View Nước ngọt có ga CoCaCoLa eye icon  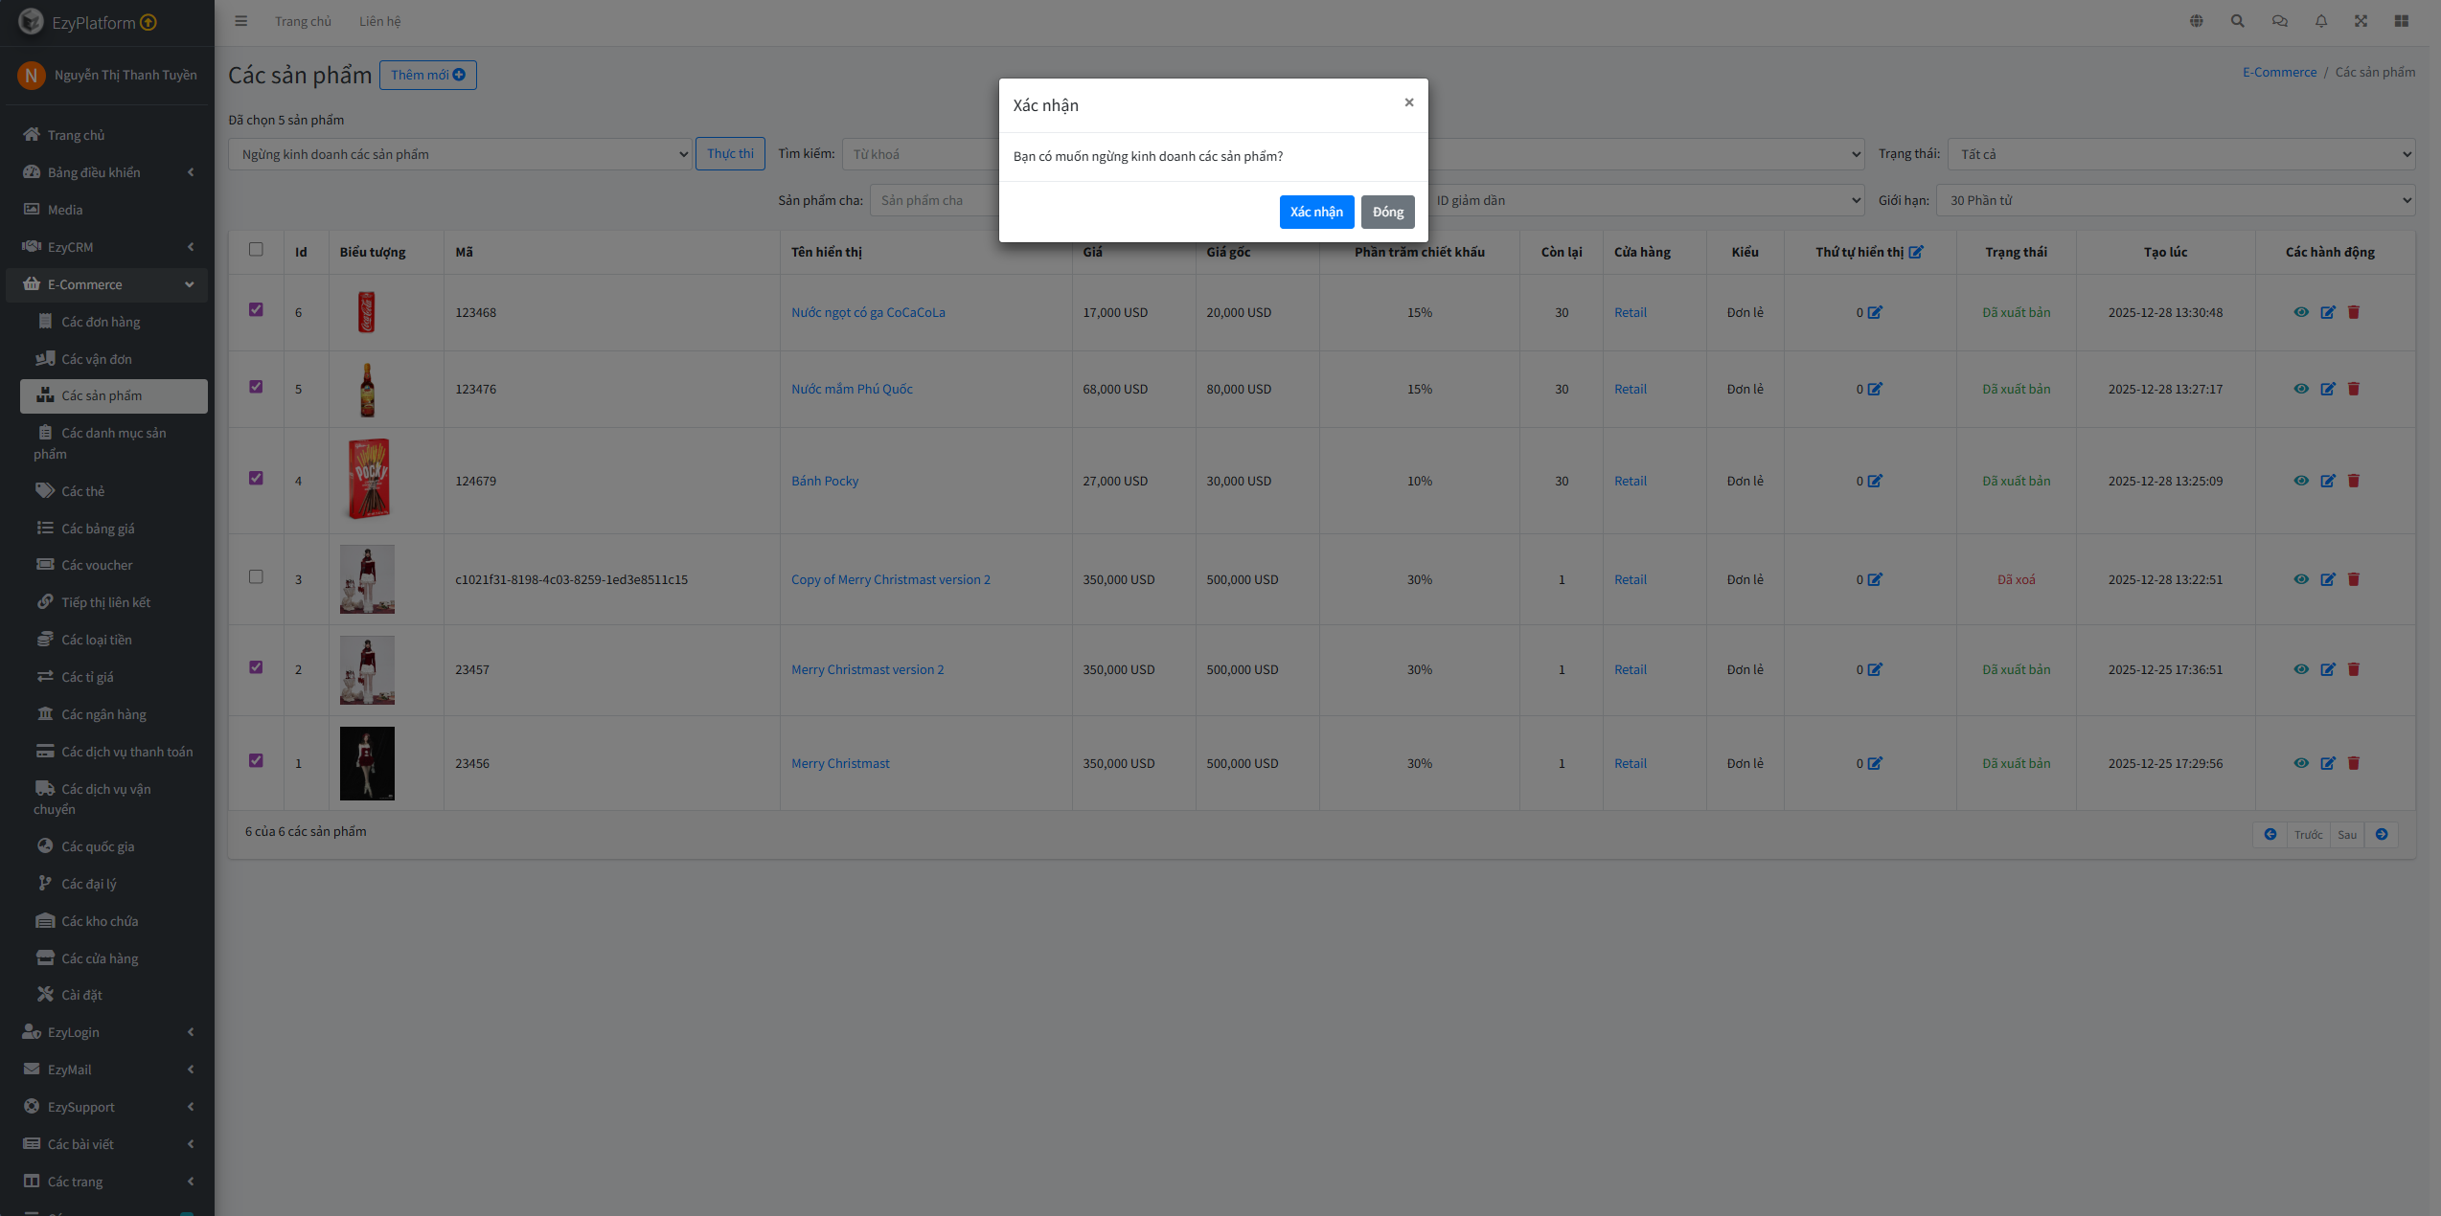pos(2300,312)
